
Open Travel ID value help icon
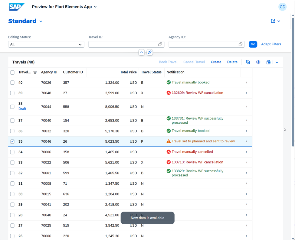pyautogui.click(x=160, y=44)
